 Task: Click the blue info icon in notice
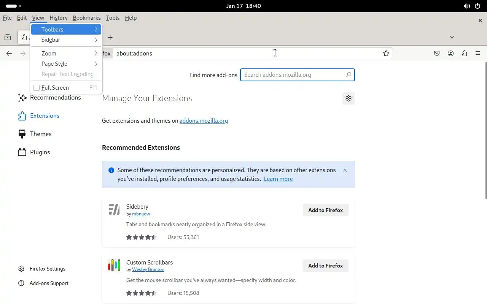click(x=111, y=170)
